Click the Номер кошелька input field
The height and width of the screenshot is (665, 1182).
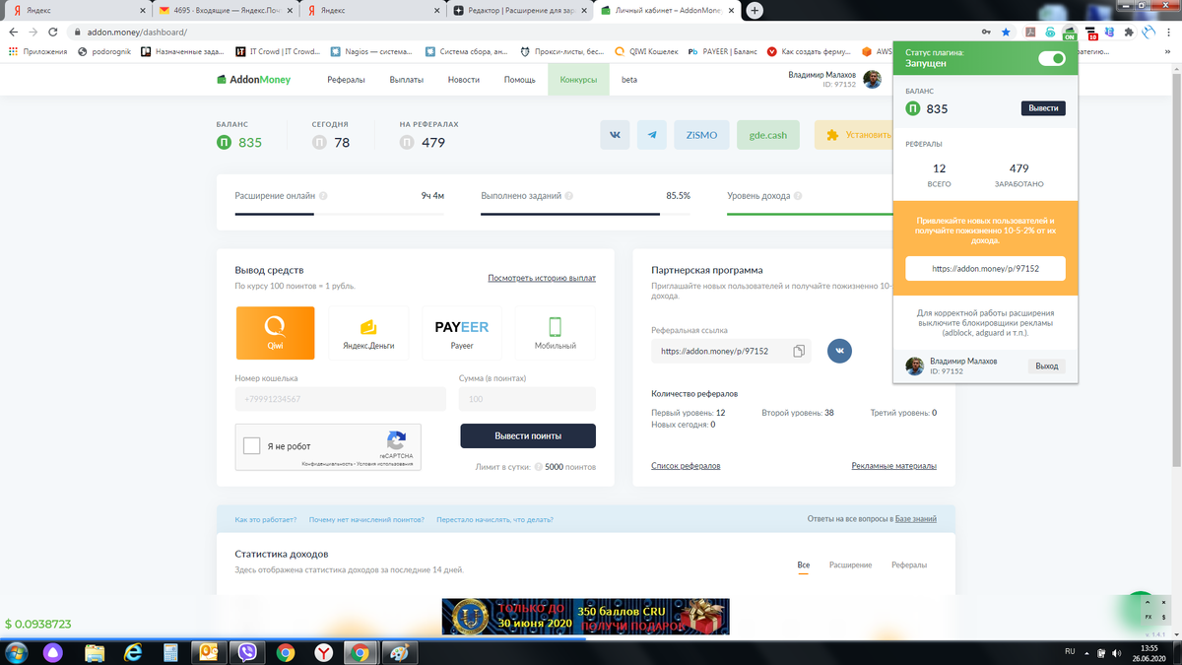point(340,399)
